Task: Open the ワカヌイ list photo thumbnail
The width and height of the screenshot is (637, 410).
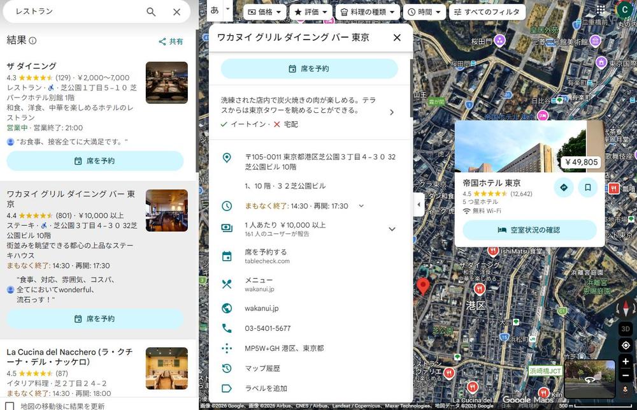Action: pyautogui.click(x=167, y=210)
